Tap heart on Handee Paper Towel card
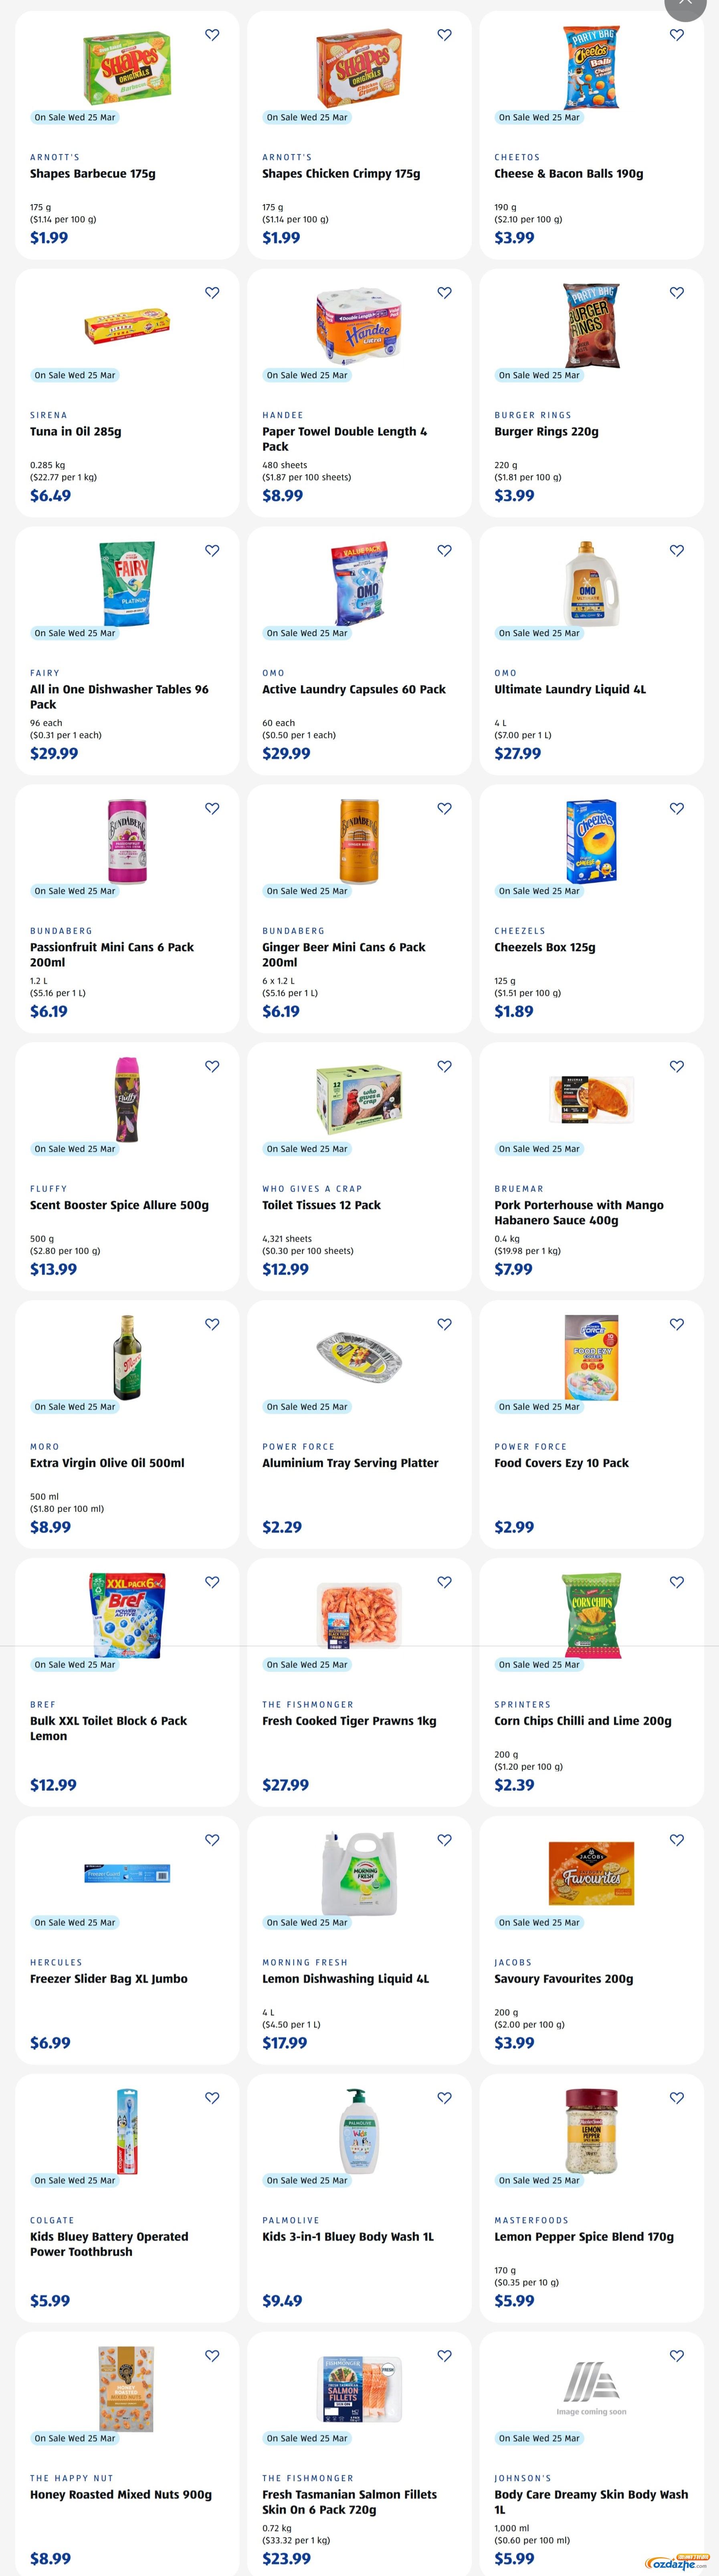The width and height of the screenshot is (719, 2576). [x=445, y=293]
